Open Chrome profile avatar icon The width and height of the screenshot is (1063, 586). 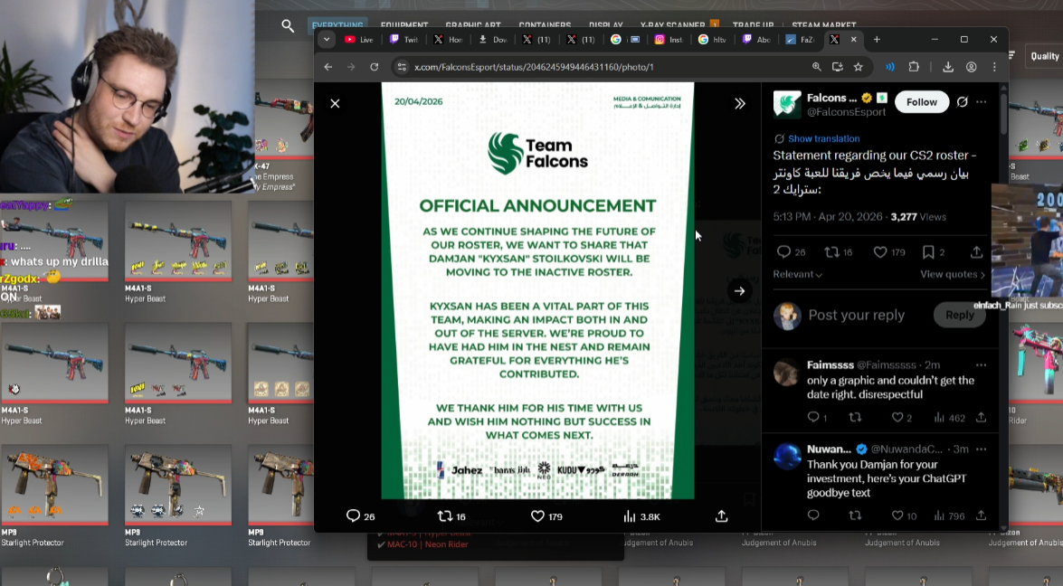972,67
